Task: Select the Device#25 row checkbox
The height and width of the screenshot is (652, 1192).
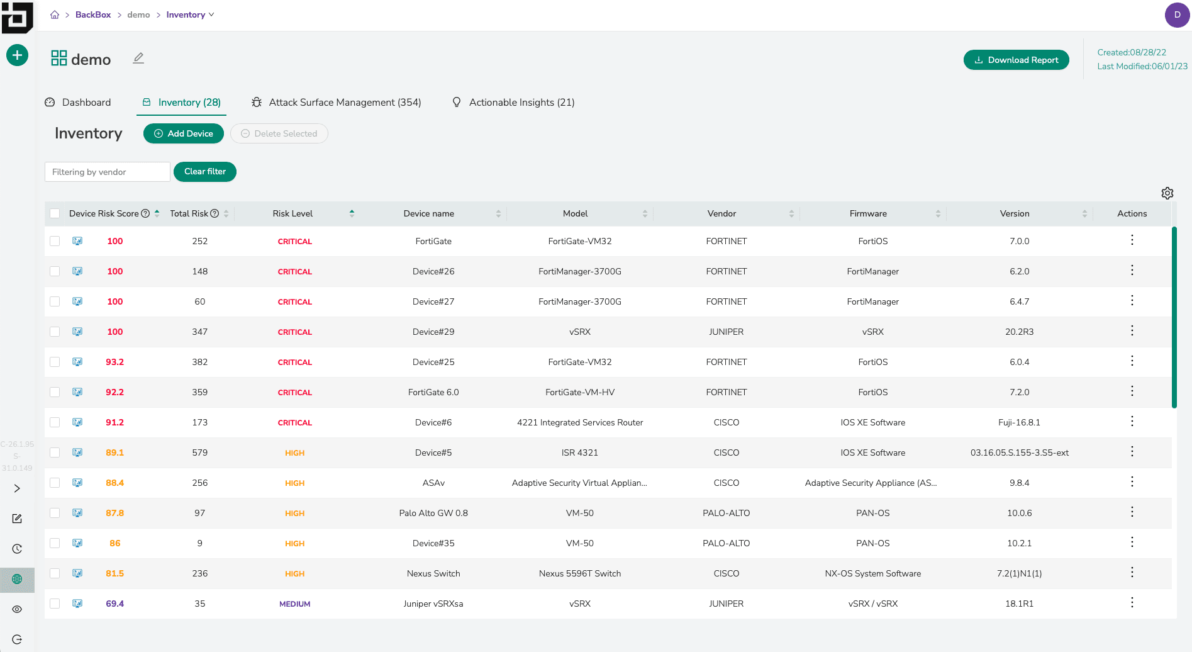Action: [55, 362]
